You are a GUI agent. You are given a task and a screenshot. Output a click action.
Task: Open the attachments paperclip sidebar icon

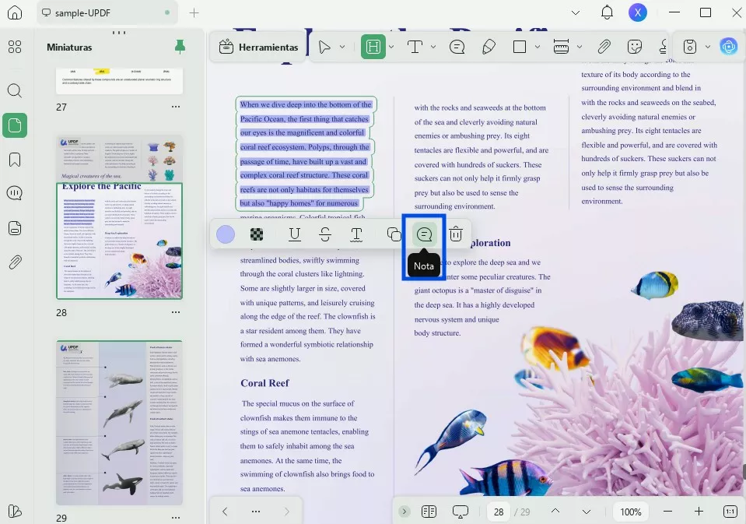click(x=15, y=262)
